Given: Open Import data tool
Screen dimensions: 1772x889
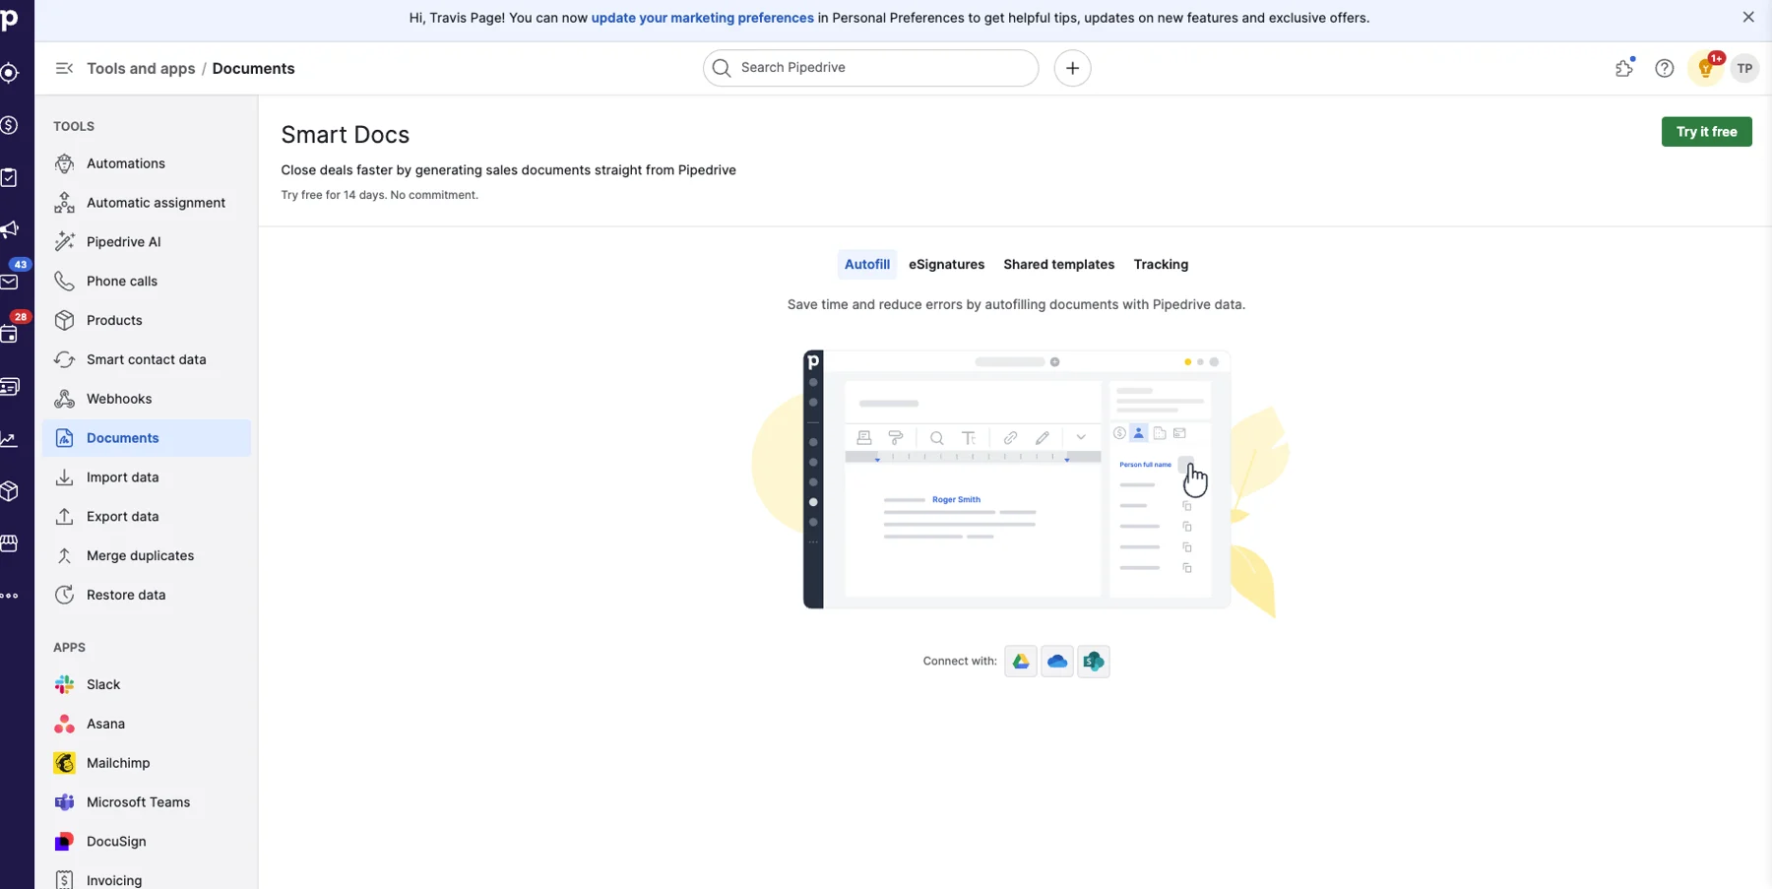Looking at the screenshot, I should (x=147, y=477).
